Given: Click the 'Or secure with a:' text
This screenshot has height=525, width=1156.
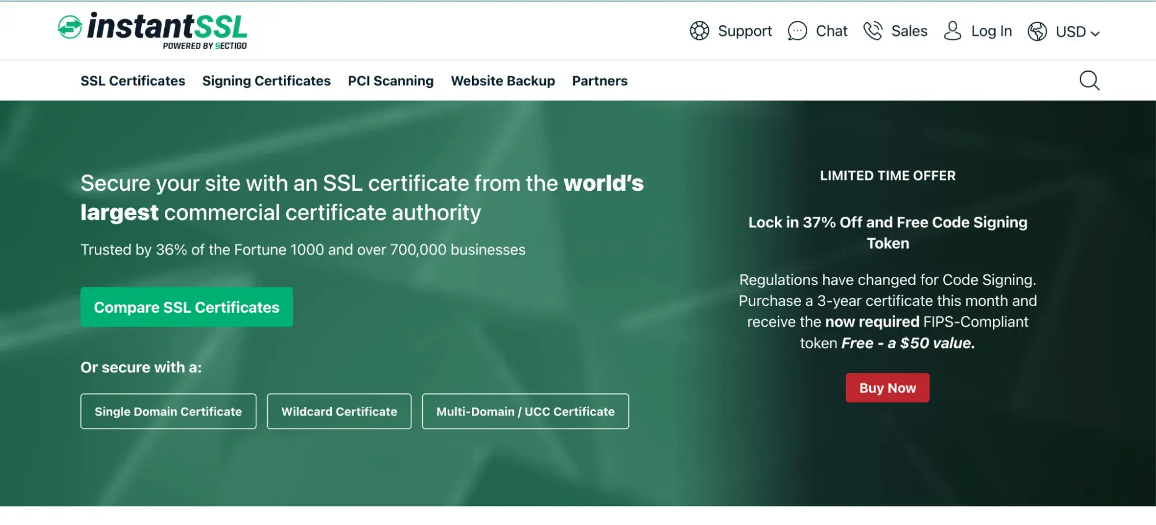Looking at the screenshot, I should pos(141,368).
